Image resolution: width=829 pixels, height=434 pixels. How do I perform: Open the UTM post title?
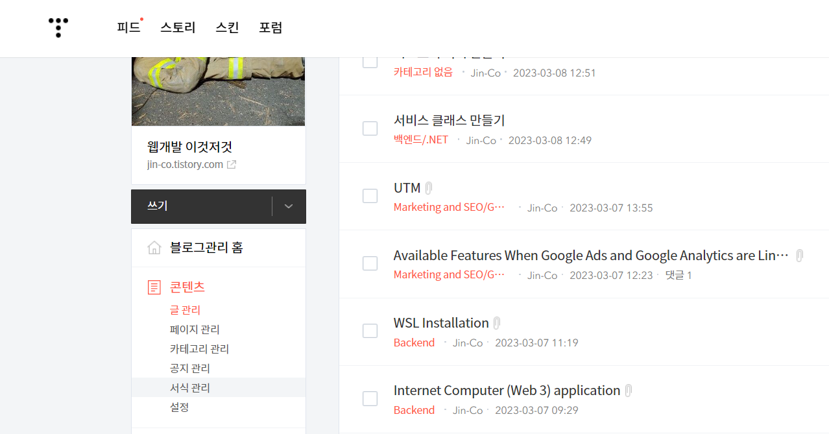[407, 188]
